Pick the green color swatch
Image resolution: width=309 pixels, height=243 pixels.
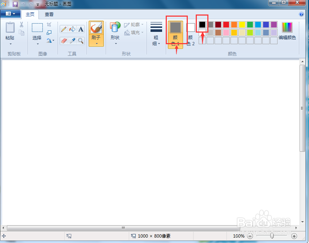point(250,25)
